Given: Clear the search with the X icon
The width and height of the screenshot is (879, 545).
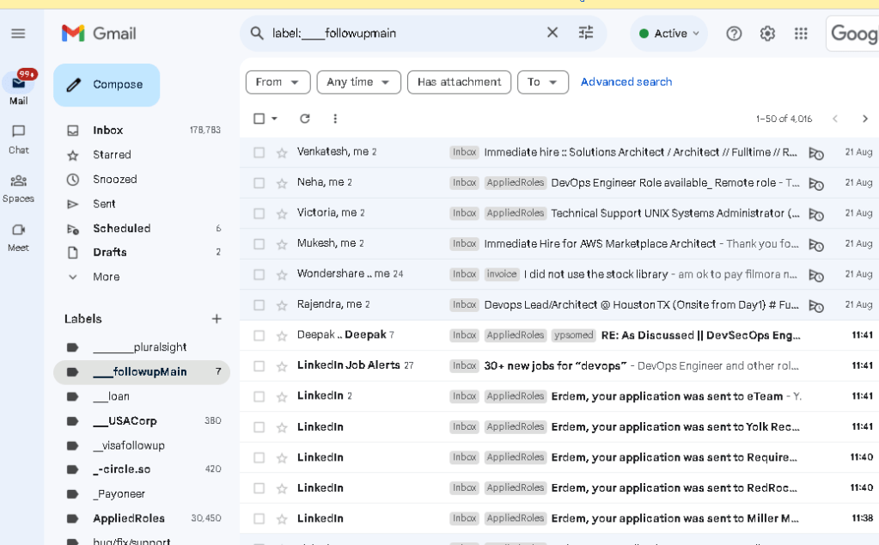Looking at the screenshot, I should point(552,33).
